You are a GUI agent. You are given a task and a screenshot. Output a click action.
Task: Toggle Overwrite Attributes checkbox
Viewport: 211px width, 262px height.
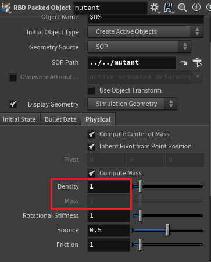[x=13, y=77]
